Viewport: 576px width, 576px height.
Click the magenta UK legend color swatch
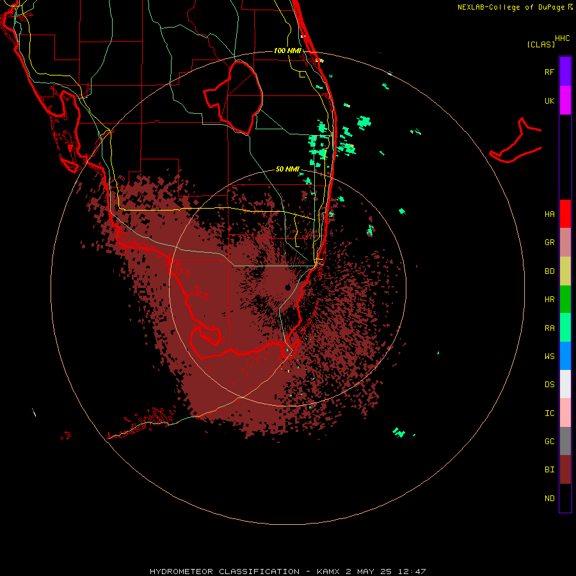[x=565, y=100]
